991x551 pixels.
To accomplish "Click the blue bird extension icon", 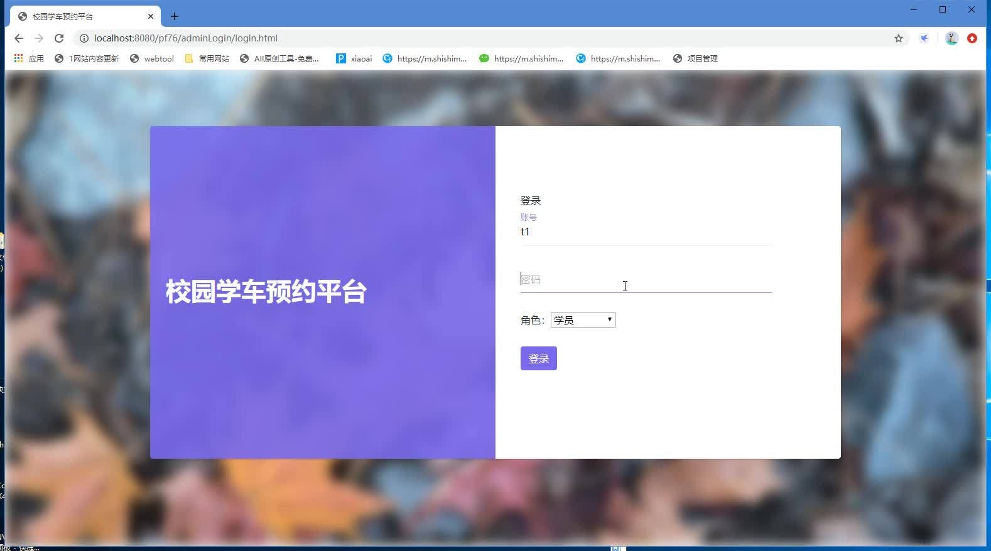I will [924, 38].
